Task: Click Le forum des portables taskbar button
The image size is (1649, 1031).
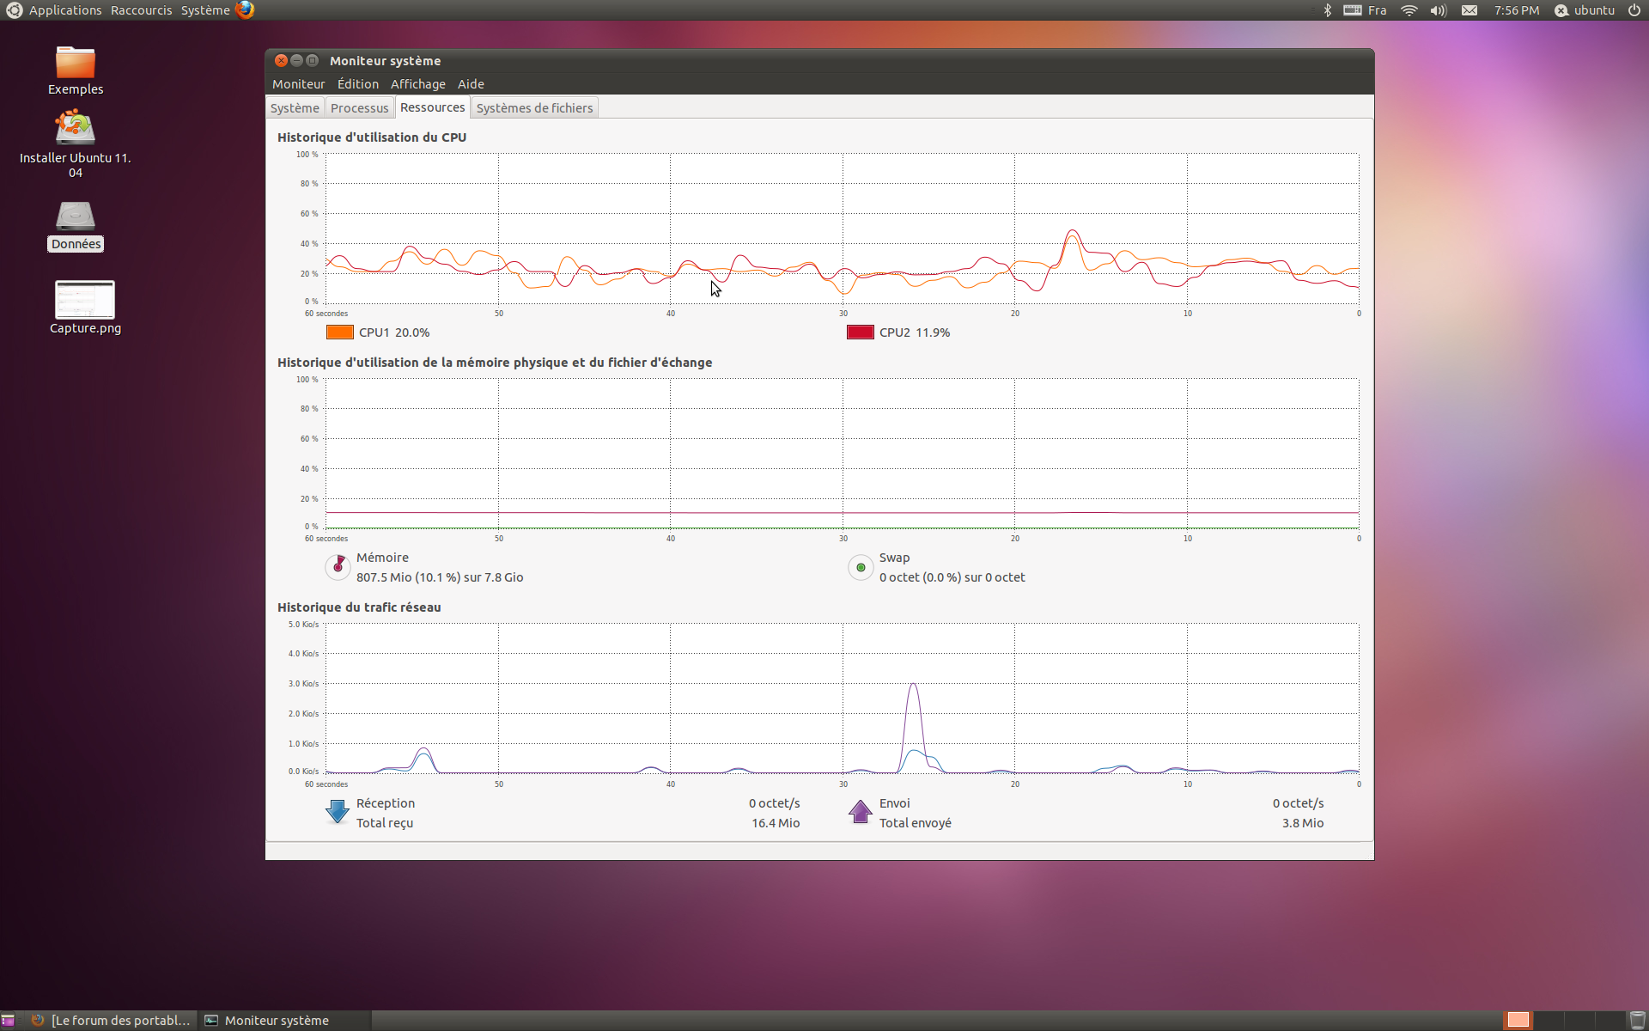Action: tap(112, 1020)
